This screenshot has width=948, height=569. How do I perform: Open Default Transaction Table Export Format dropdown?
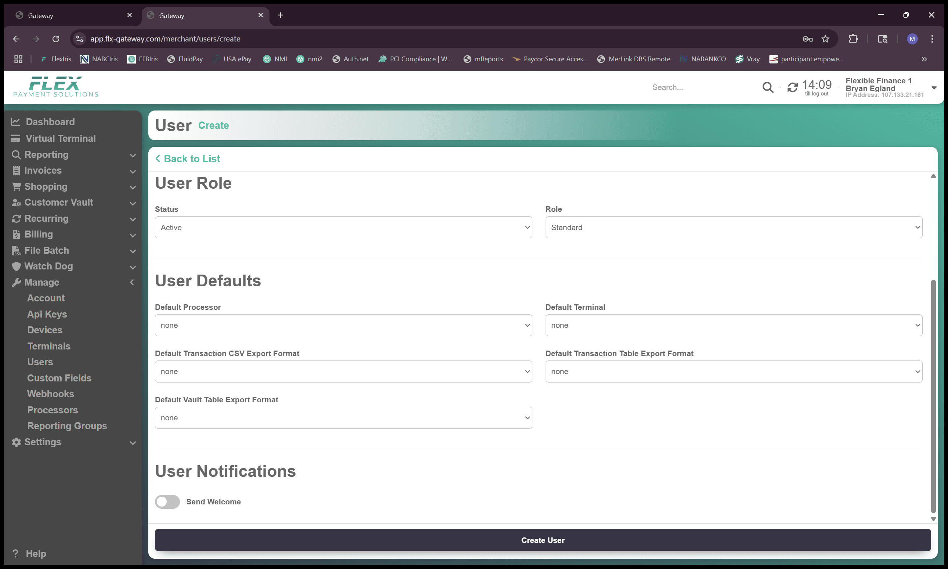pos(734,372)
